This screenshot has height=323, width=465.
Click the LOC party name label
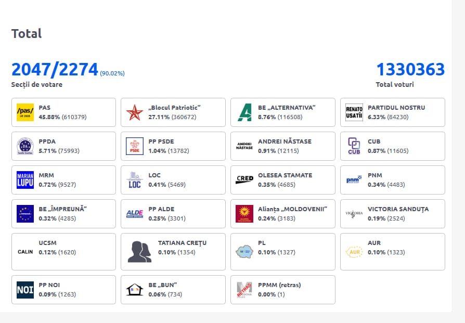coord(154,175)
